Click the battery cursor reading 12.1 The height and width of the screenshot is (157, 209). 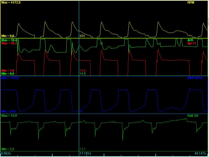click(x=82, y=149)
